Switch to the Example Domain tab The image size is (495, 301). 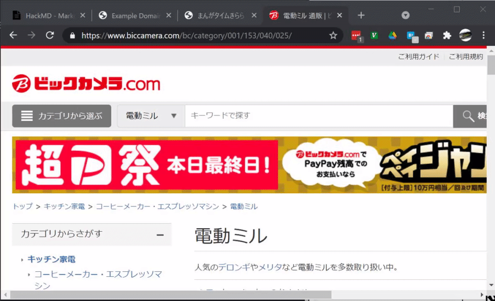[x=131, y=15]
